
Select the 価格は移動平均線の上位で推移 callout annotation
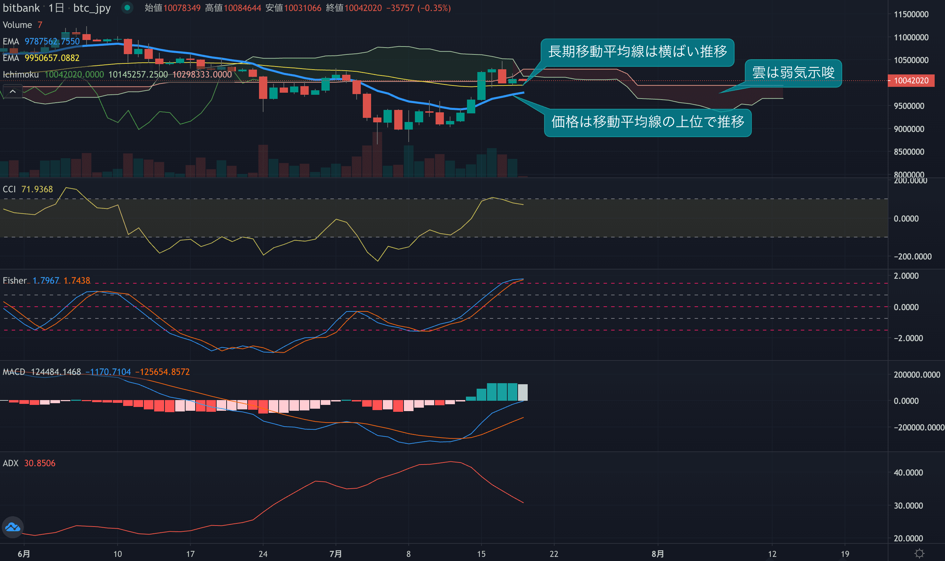tap(647, 122)
